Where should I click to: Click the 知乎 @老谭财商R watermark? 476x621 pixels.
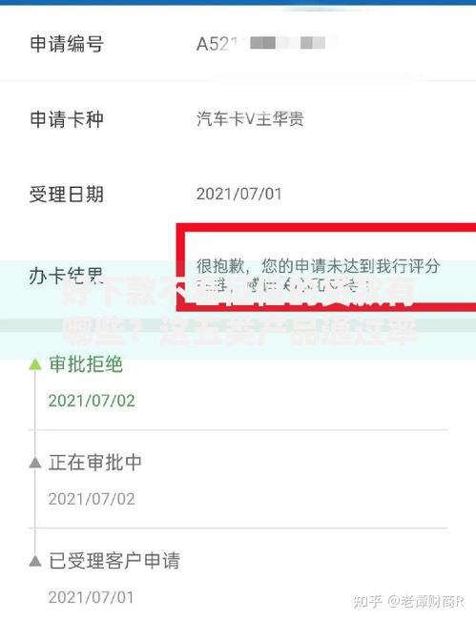pos(408,601)
